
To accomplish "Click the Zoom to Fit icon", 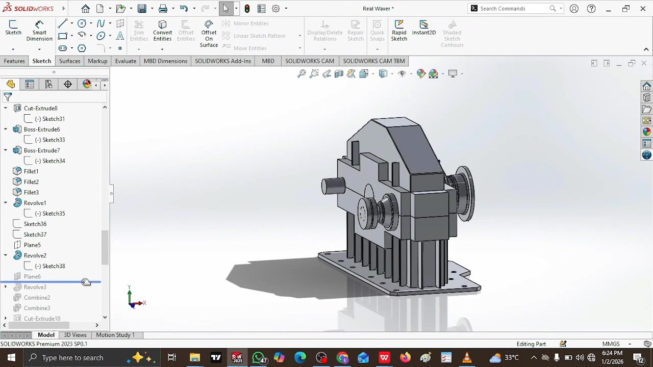I will [302, 74].
